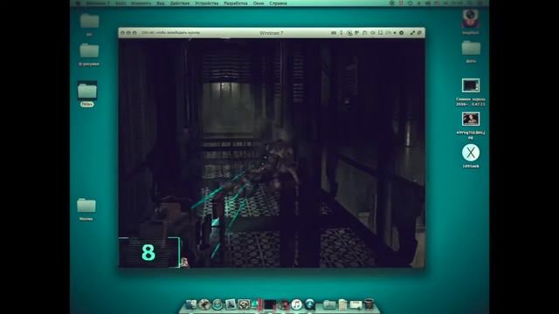559x314 pixels.
Task: Click the keyboard icon in the Windows 7 title bar
Action: [x=334, y=33]
